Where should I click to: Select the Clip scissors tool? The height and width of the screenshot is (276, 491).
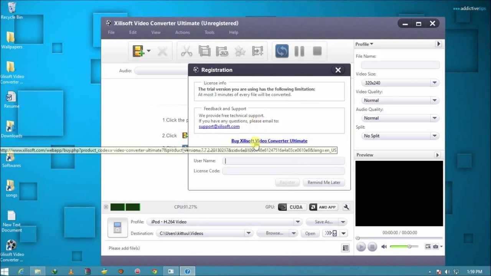point(186,51)
